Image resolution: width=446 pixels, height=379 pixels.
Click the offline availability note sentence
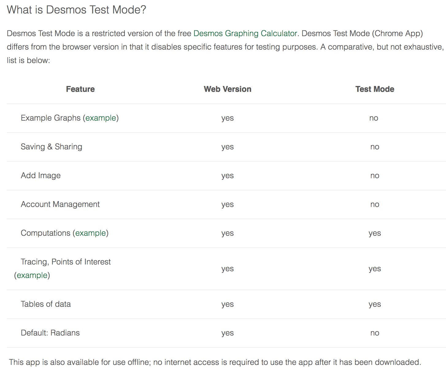click(x=215, y=362)
